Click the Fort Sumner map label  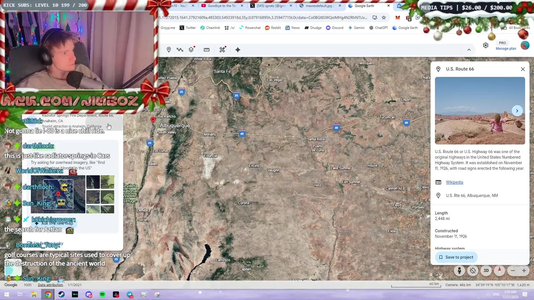tap(351, 182)
